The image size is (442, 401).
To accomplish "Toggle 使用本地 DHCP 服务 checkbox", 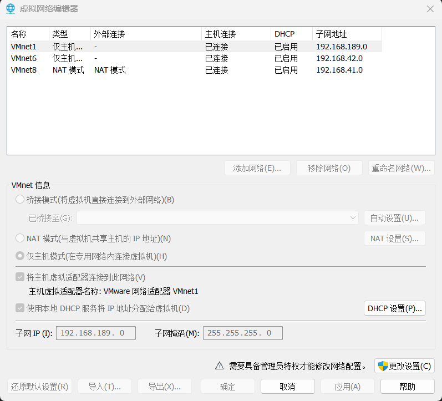I will pos(20,308).
